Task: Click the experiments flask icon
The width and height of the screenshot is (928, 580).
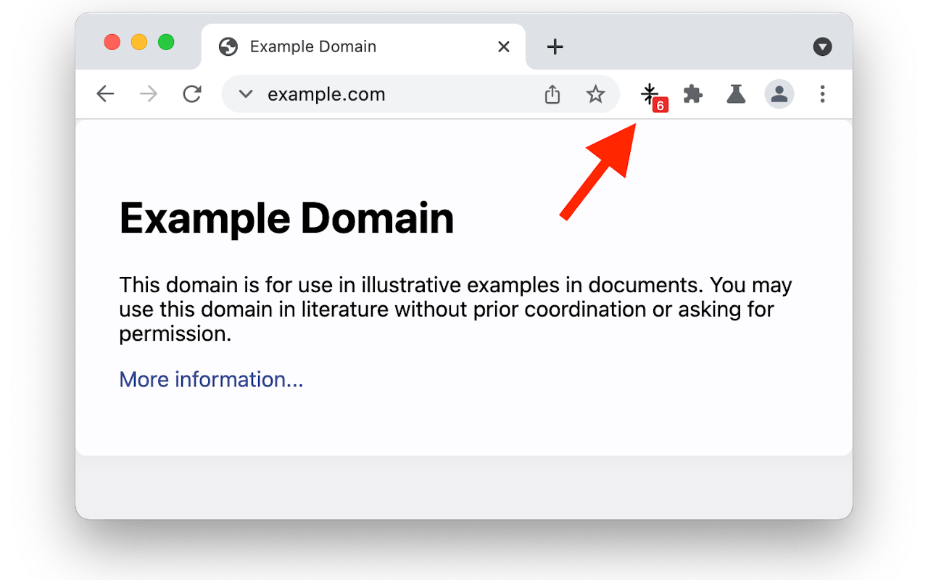Action: (736, 94)
